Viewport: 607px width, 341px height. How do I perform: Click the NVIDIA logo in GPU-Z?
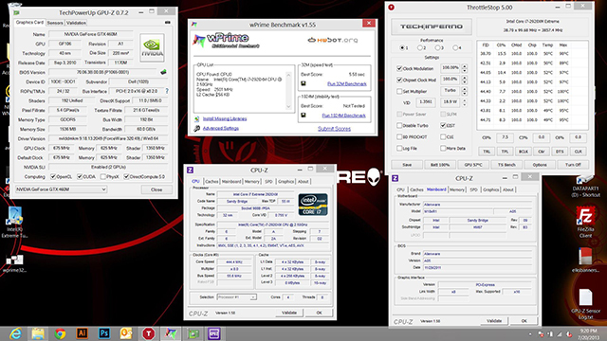click(x=152, y=47)
